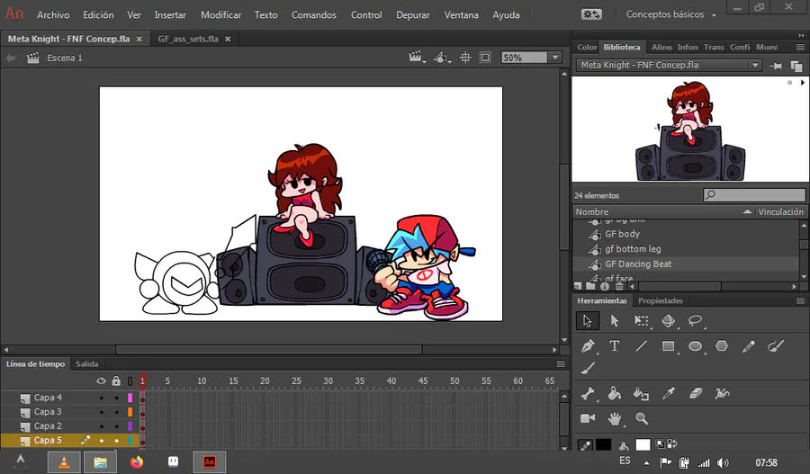Select the Width tool
Screen dimensions: 810x474
722,393
